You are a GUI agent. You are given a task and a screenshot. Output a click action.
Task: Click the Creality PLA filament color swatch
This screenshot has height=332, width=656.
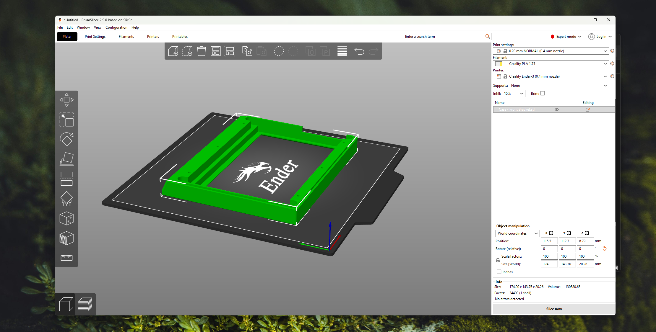499,64
